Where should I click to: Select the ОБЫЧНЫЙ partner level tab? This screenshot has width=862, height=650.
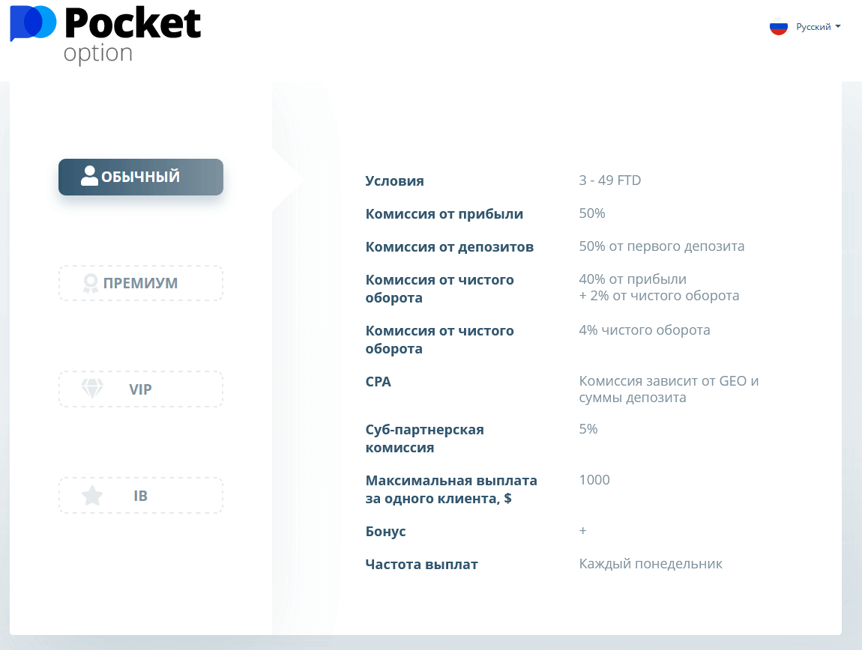click(x=141, y=177)
